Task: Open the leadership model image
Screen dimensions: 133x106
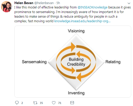Action: (73, 62)
